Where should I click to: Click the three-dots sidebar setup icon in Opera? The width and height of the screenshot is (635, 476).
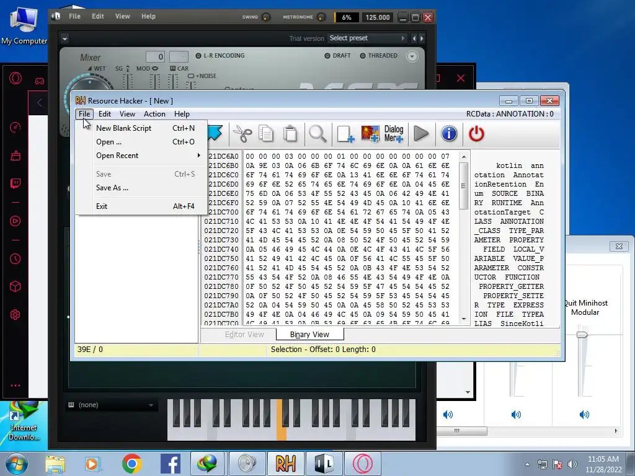(x=16, y=386)
